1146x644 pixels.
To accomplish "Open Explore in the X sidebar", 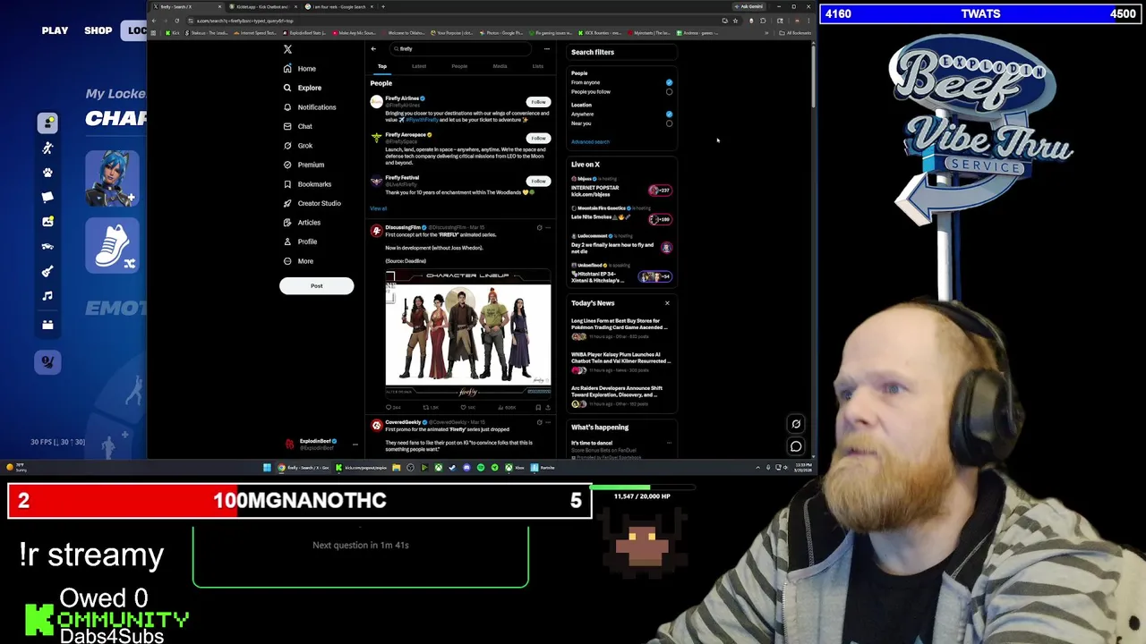I will 303,88.
